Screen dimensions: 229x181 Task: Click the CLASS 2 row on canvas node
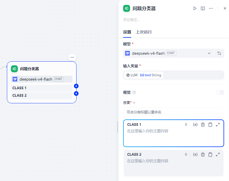tap(42, 96)
